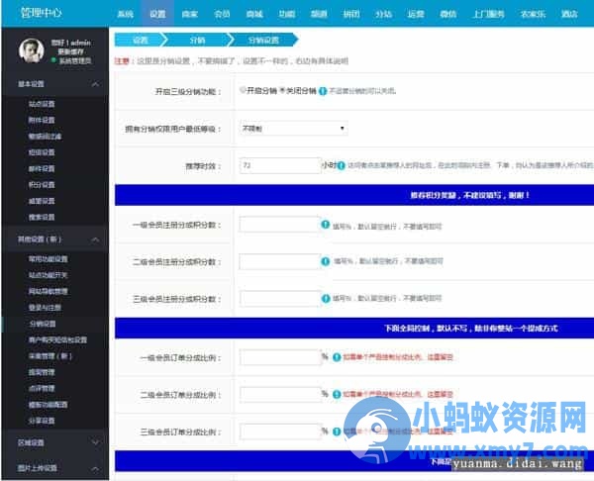Image resolution: width=594 pixels, height=481 pixels.
Task: Click info icon in 三级会员注册分成积分数 row
Action: click(x=326, y=299)
